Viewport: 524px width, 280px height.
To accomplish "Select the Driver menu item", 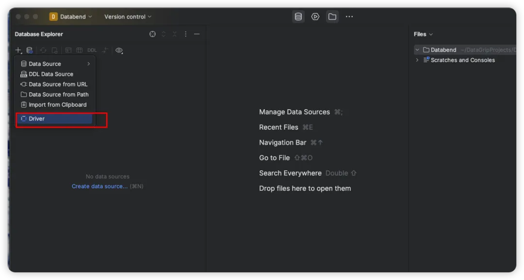I will [55, 118].
